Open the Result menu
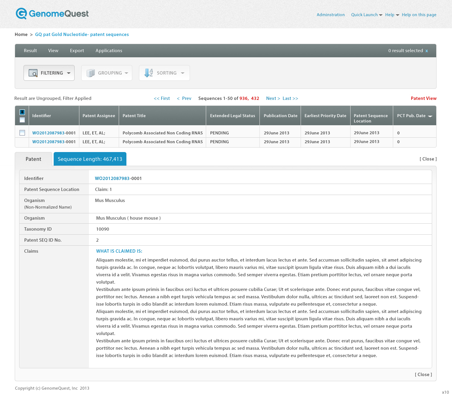Image resolution: width=452 pixels, height=397 pixels. 31,51
